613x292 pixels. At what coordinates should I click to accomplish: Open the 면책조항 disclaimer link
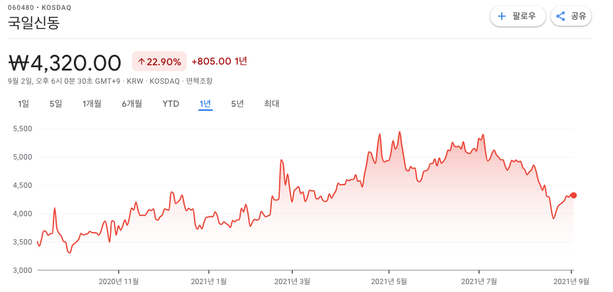tap(199, 81)
